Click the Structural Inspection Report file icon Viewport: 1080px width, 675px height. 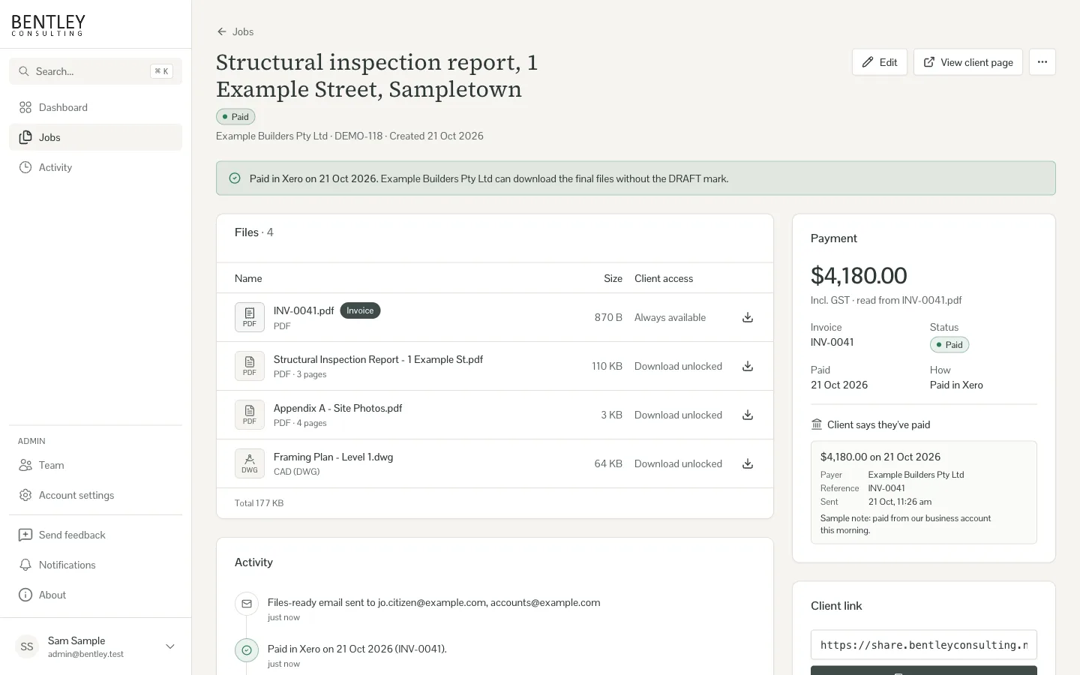(x=250, y=366)
